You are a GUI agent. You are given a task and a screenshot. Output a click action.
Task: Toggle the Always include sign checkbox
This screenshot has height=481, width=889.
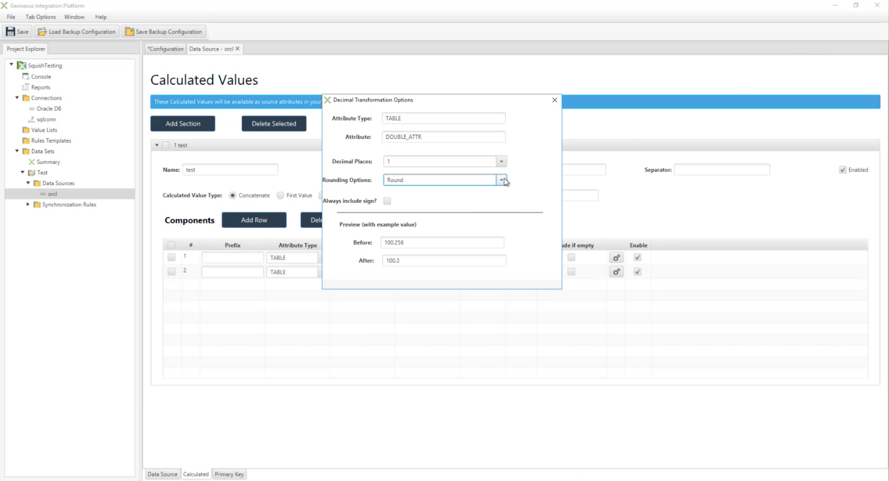click(387, 201)
